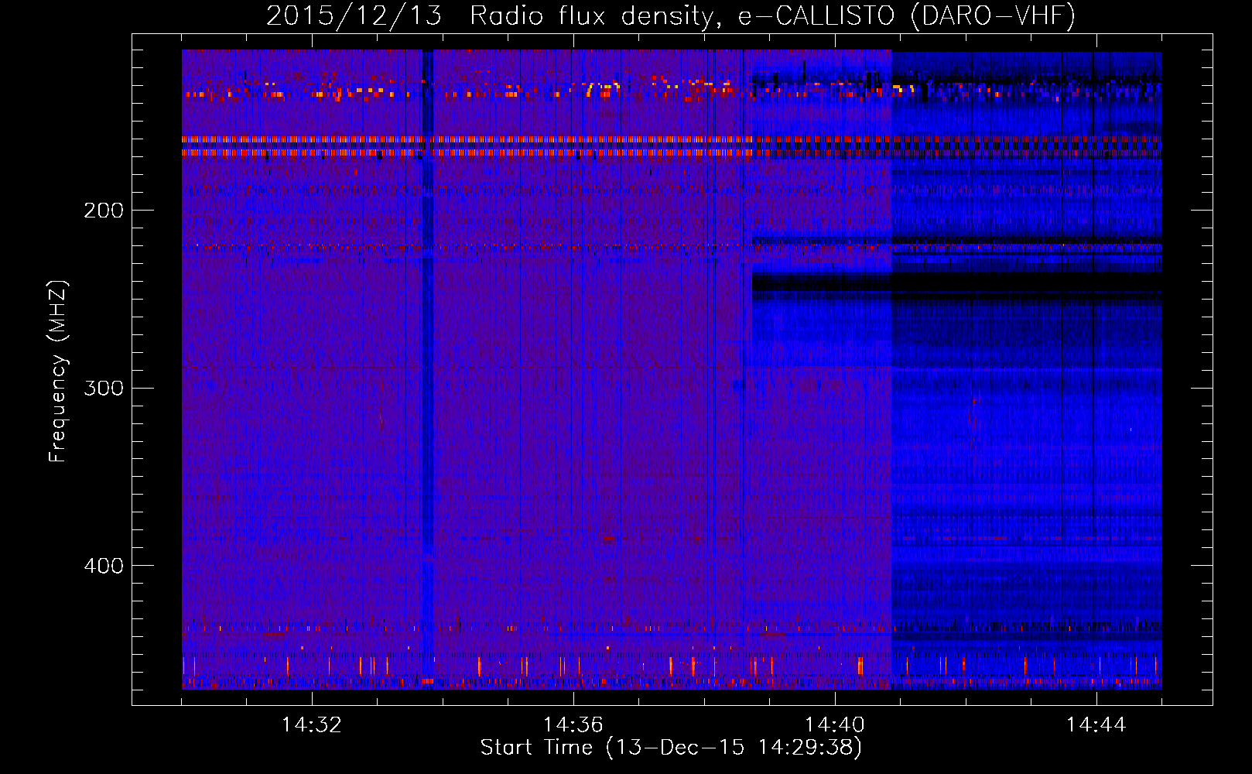Select the '14:40' time axis label
The height and width of the screenshot is (774, 1252).
pos(834,725)
